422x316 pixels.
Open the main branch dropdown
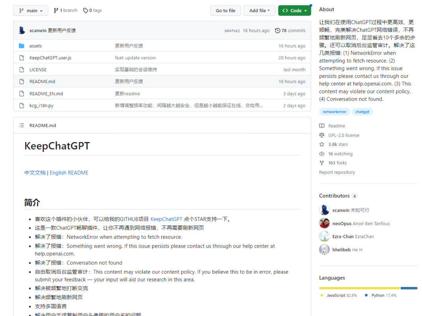click(31, 11)
